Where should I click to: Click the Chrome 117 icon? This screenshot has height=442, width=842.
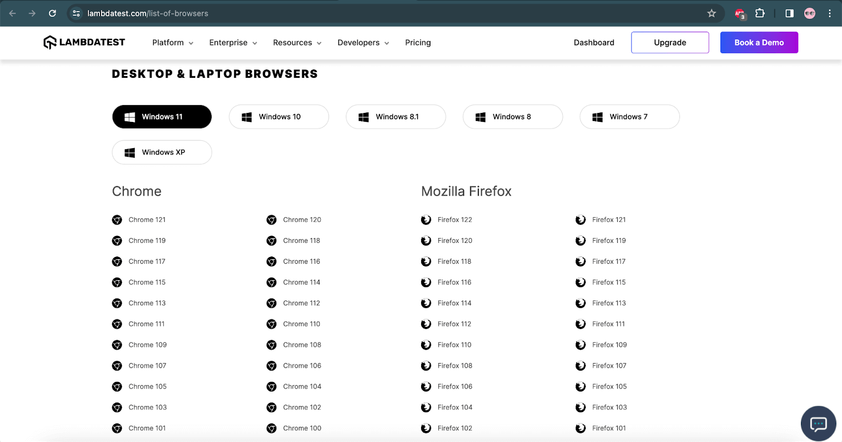(117, 262)
